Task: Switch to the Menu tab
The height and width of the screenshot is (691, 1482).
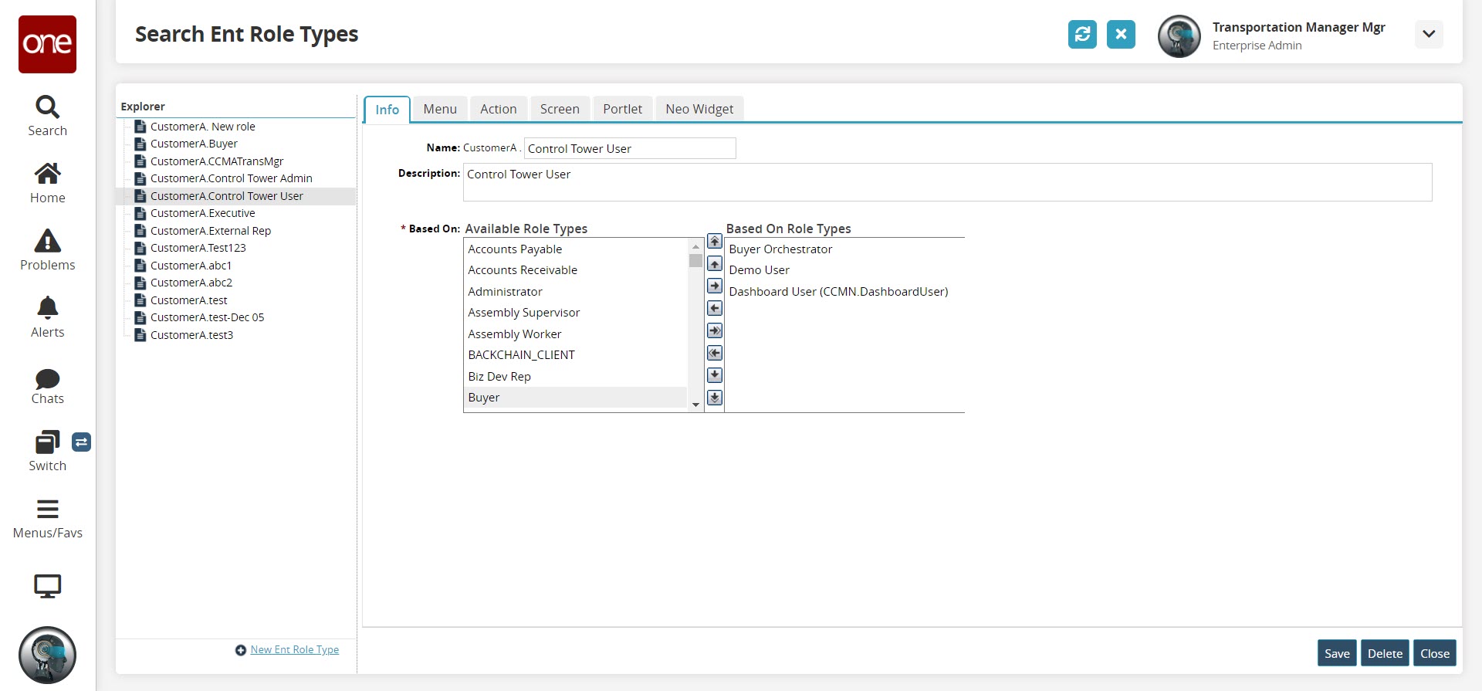Action: tap(440, 110)
